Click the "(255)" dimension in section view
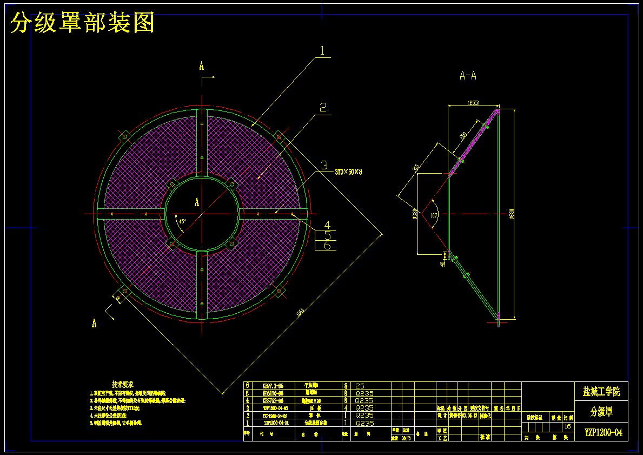This screenshot has width=643, height=455. 474,103
